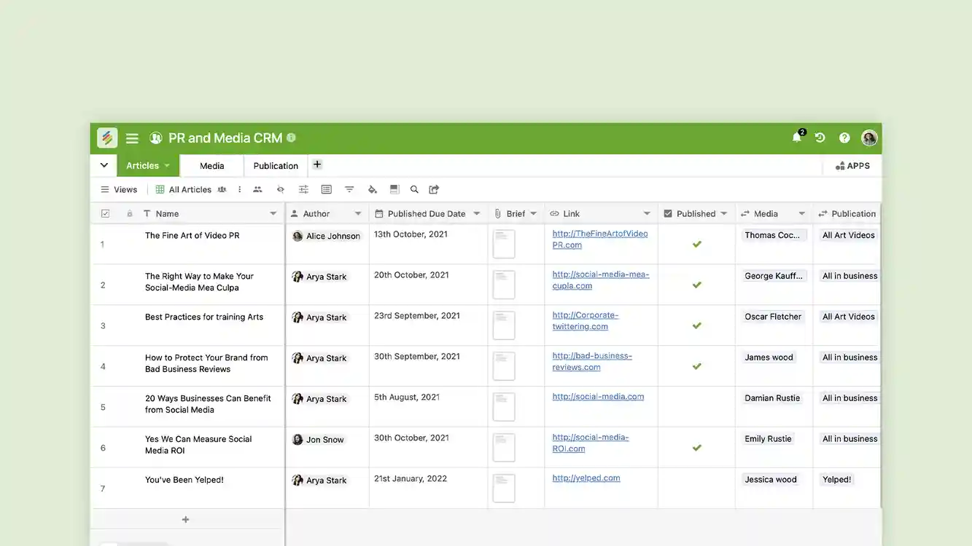This screenshot has width=972, height=546.
Task: Open the Author column dropdown
Action: point(358,213)
